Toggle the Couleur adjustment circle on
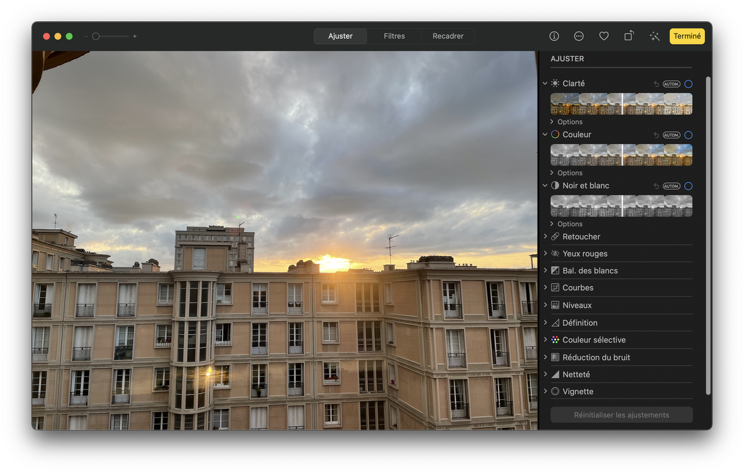Image resolution: width=744 pixels, height=472 pixels. (688, 135)
